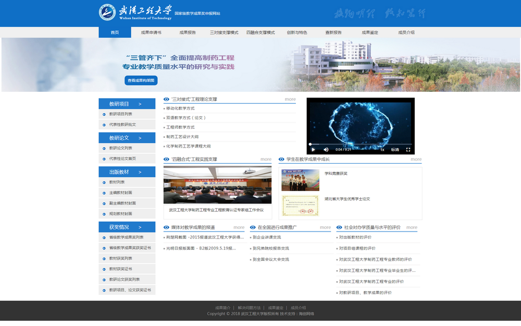Open the 1x playback speed selector
This screenshot has width=521, height=326.
pyautogui.click(x=382, y=150)
